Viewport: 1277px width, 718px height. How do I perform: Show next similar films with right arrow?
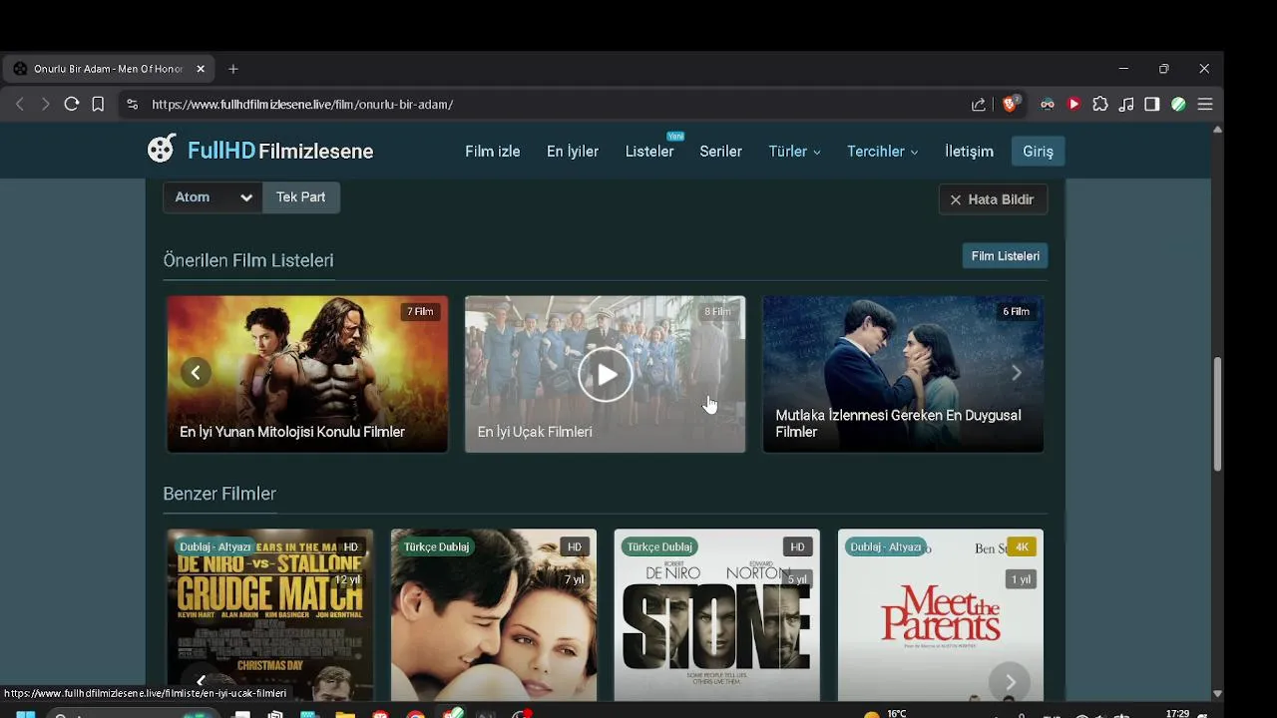tap(1010, 682)
